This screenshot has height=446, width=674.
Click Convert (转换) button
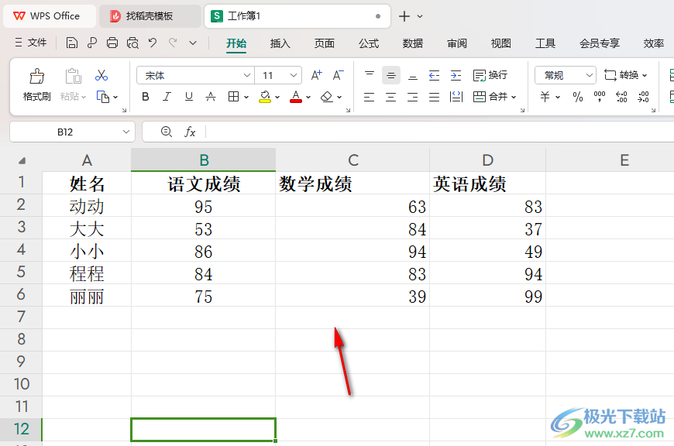pyautogui.click(x=625, y=75)
